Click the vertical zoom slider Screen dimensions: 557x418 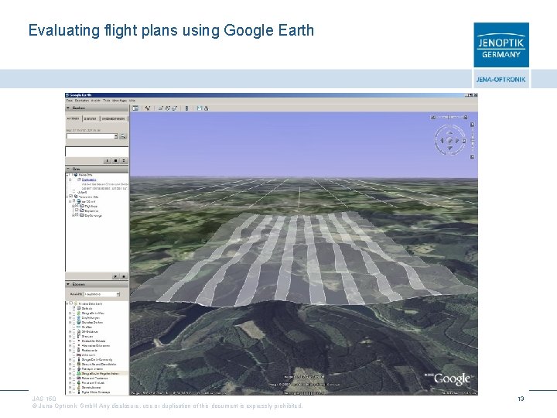tap(473, 141)
